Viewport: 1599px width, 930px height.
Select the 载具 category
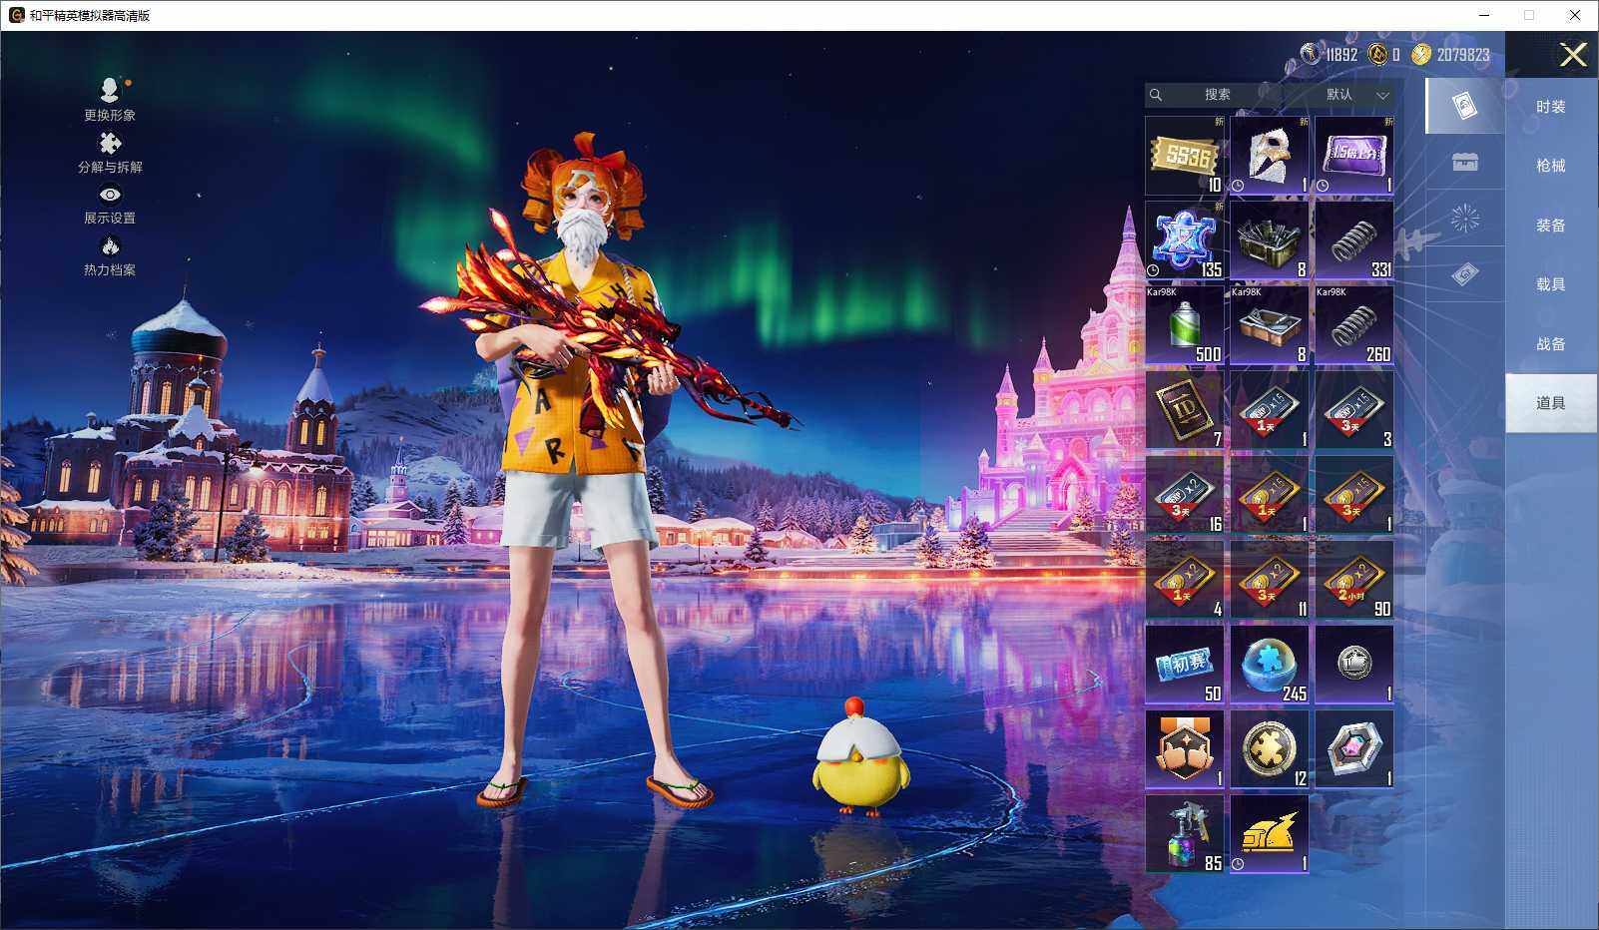(x=1550, y=284)
